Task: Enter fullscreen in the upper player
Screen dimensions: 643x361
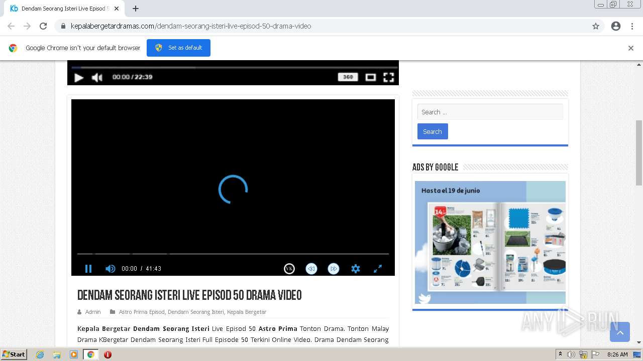Action: tap(389, 77)
